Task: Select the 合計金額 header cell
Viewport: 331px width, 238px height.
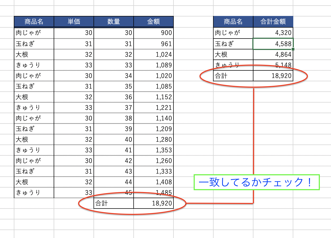Action: (x=273, y=22)
